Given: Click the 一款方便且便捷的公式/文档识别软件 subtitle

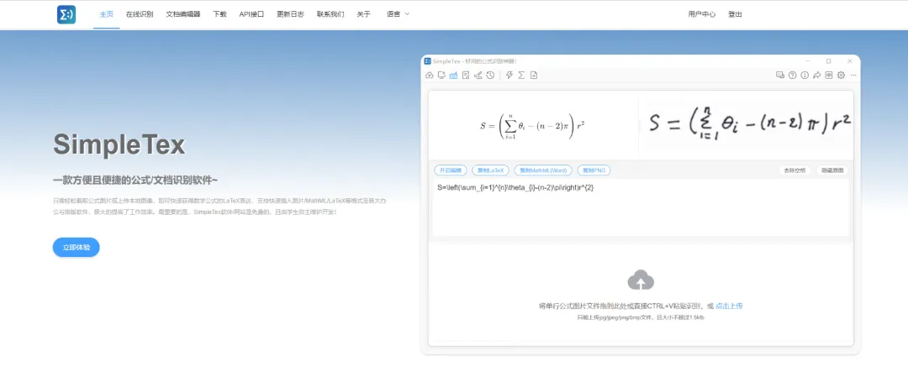Looking at the screenshot, I should point(135,181).
